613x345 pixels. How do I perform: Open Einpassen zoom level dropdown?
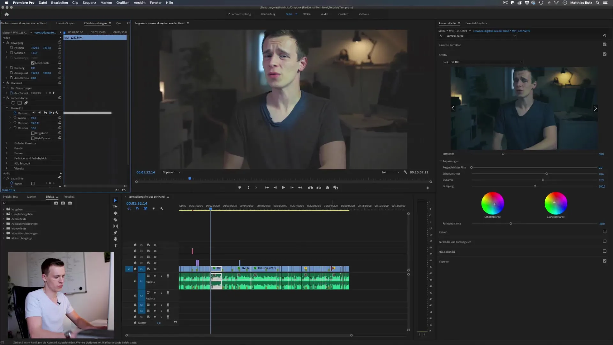tap(171, 172)
